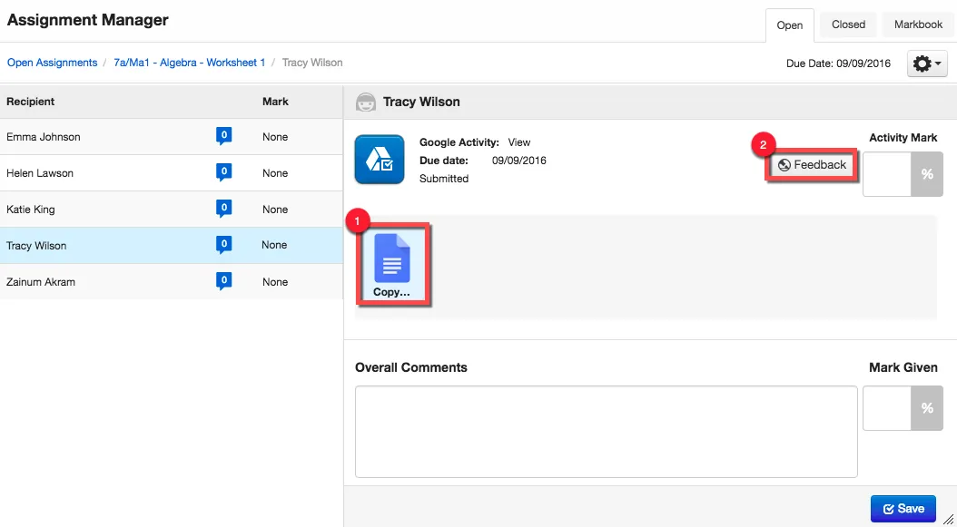Click the Tracy Wilson breadcrumb text
This screenshot has height=527, width=957.
pyautogui.click(x=312, y=63)
